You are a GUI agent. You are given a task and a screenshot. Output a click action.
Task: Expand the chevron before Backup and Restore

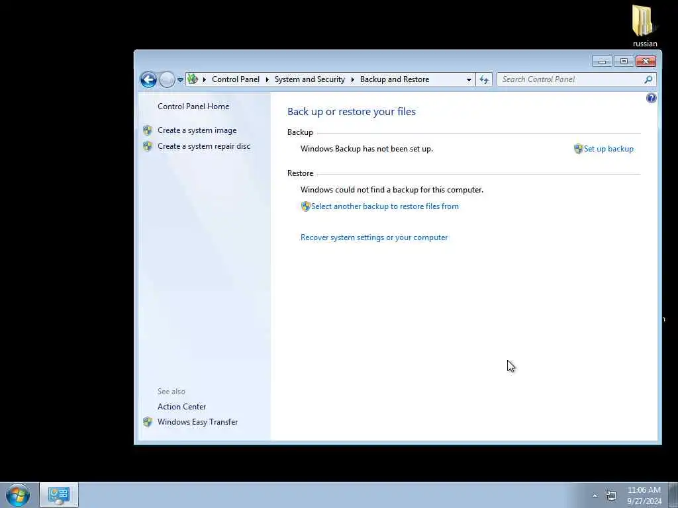coord(352,79)
